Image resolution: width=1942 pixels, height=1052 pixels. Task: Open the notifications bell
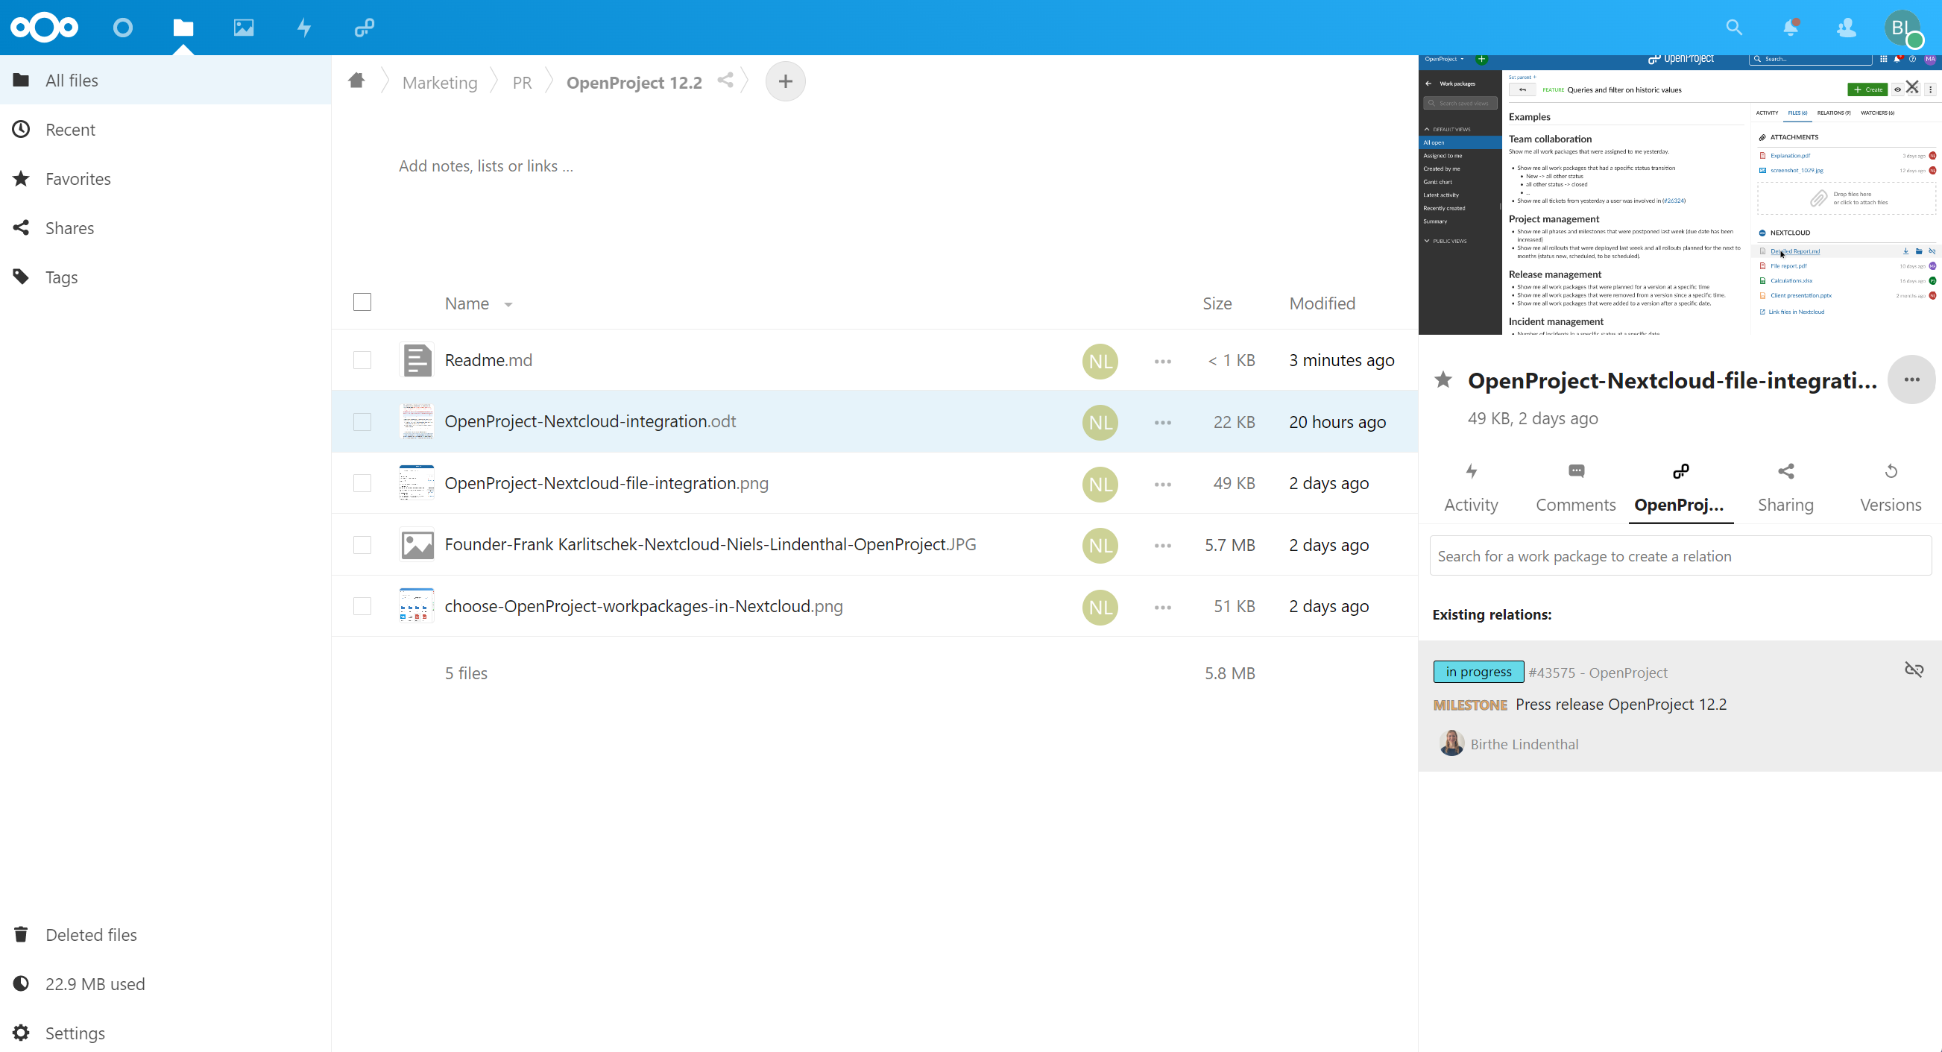pyautogui.click(x=1790, y=28)
